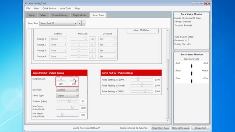Image resolution: width=235 pixels, height=132 pixels.
Task: Switch to the Flight Modes tab
Action: click(80, 15)
